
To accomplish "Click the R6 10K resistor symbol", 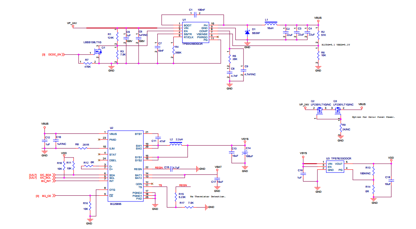I will coord(318,55).
